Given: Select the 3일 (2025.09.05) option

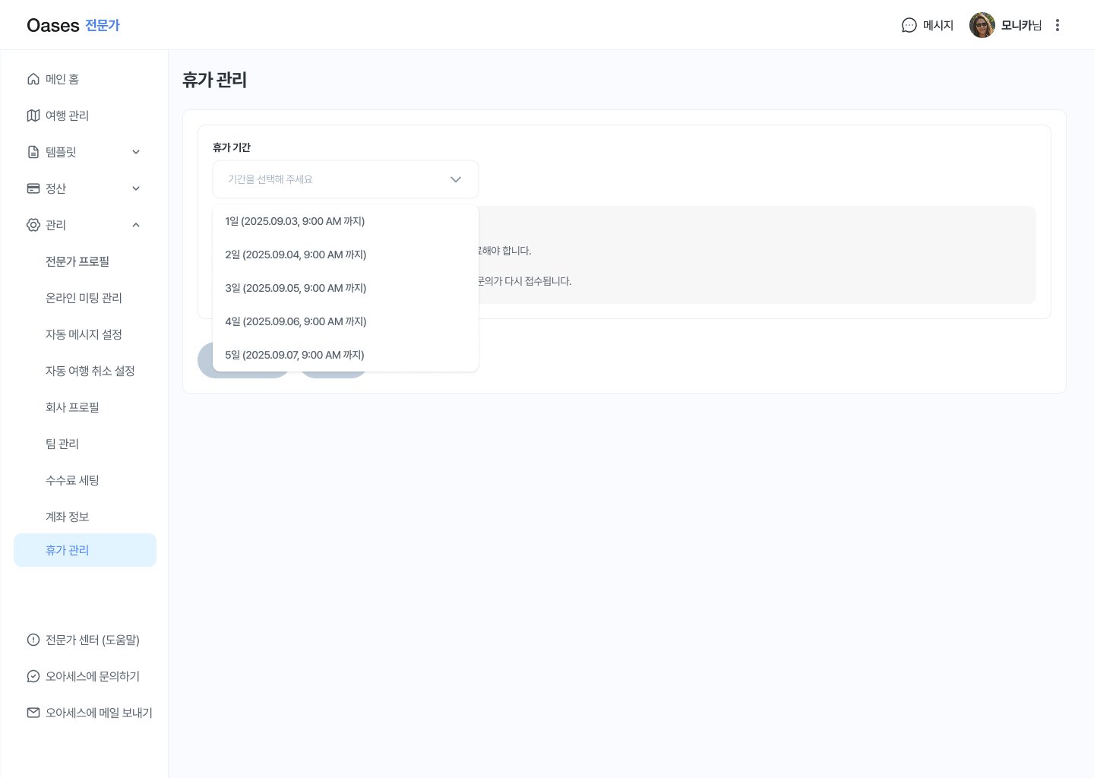Looking at the screenshot, I should pos(296,288).
